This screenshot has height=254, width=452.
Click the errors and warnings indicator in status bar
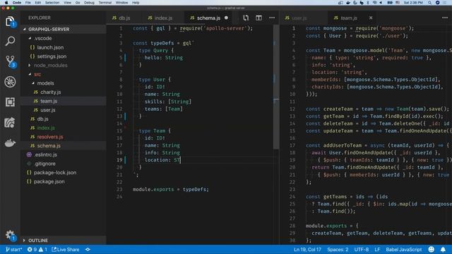tap(37, 249)
